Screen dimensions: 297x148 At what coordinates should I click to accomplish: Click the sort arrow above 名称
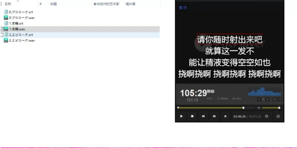(x=18, y=1)
